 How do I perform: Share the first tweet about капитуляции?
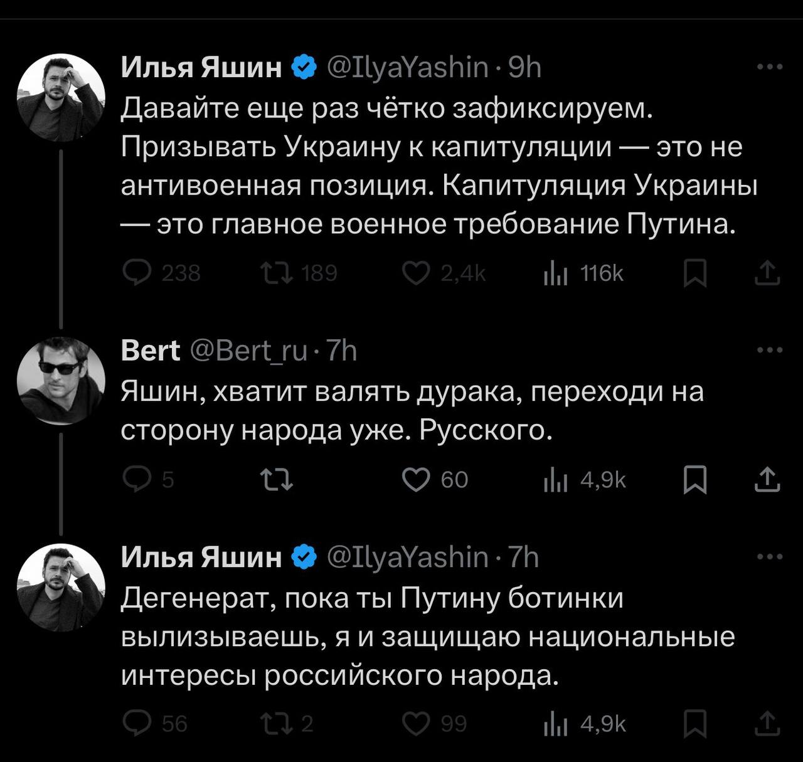point(767,273)
